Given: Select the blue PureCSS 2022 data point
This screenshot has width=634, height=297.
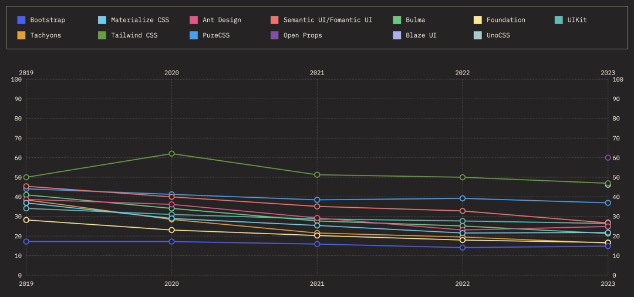Looking at the screenshot, I should (463, 198).
